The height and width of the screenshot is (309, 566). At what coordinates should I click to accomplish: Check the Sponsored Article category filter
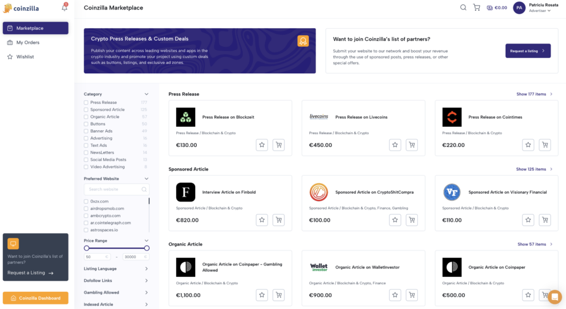click(86, 110)
